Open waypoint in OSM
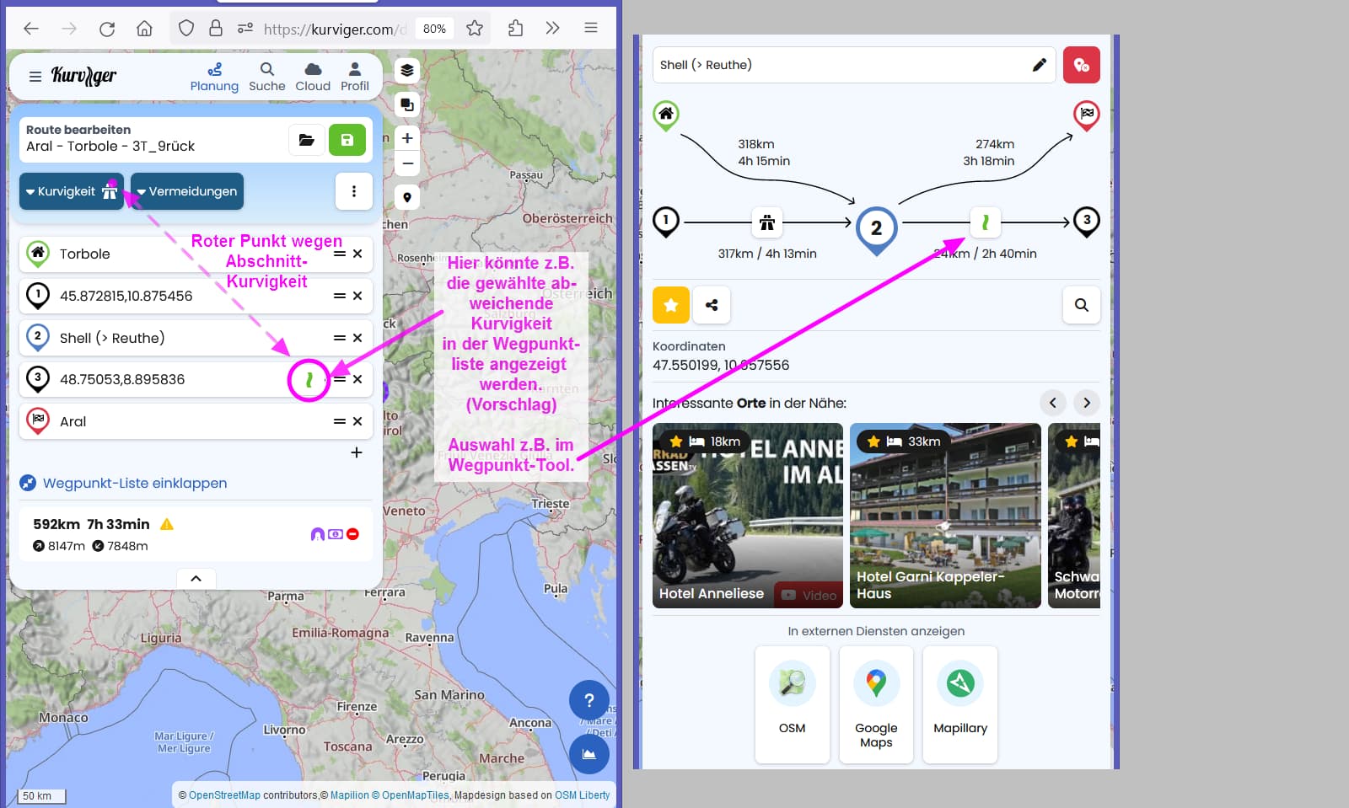The width and height of the screenshot is (1349, 808). (793, 704)
